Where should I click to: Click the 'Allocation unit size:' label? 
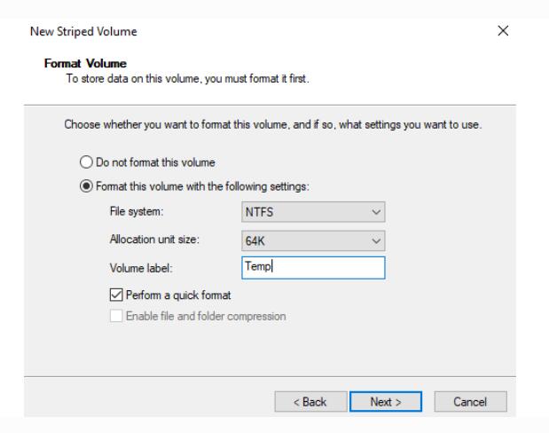click(x=149, y=240)
